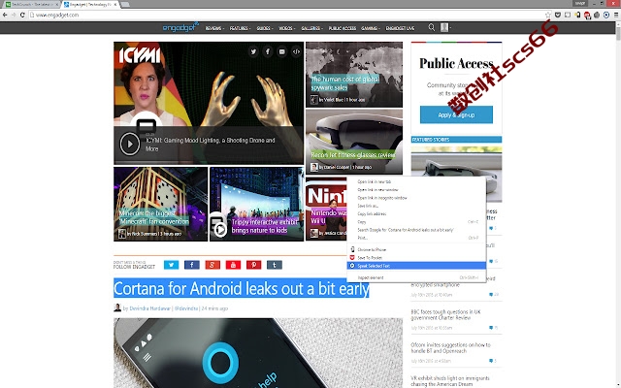Expand the Reviews nav dropdown
This screenshot has height=388, width=621.
[x=214, y=28]
